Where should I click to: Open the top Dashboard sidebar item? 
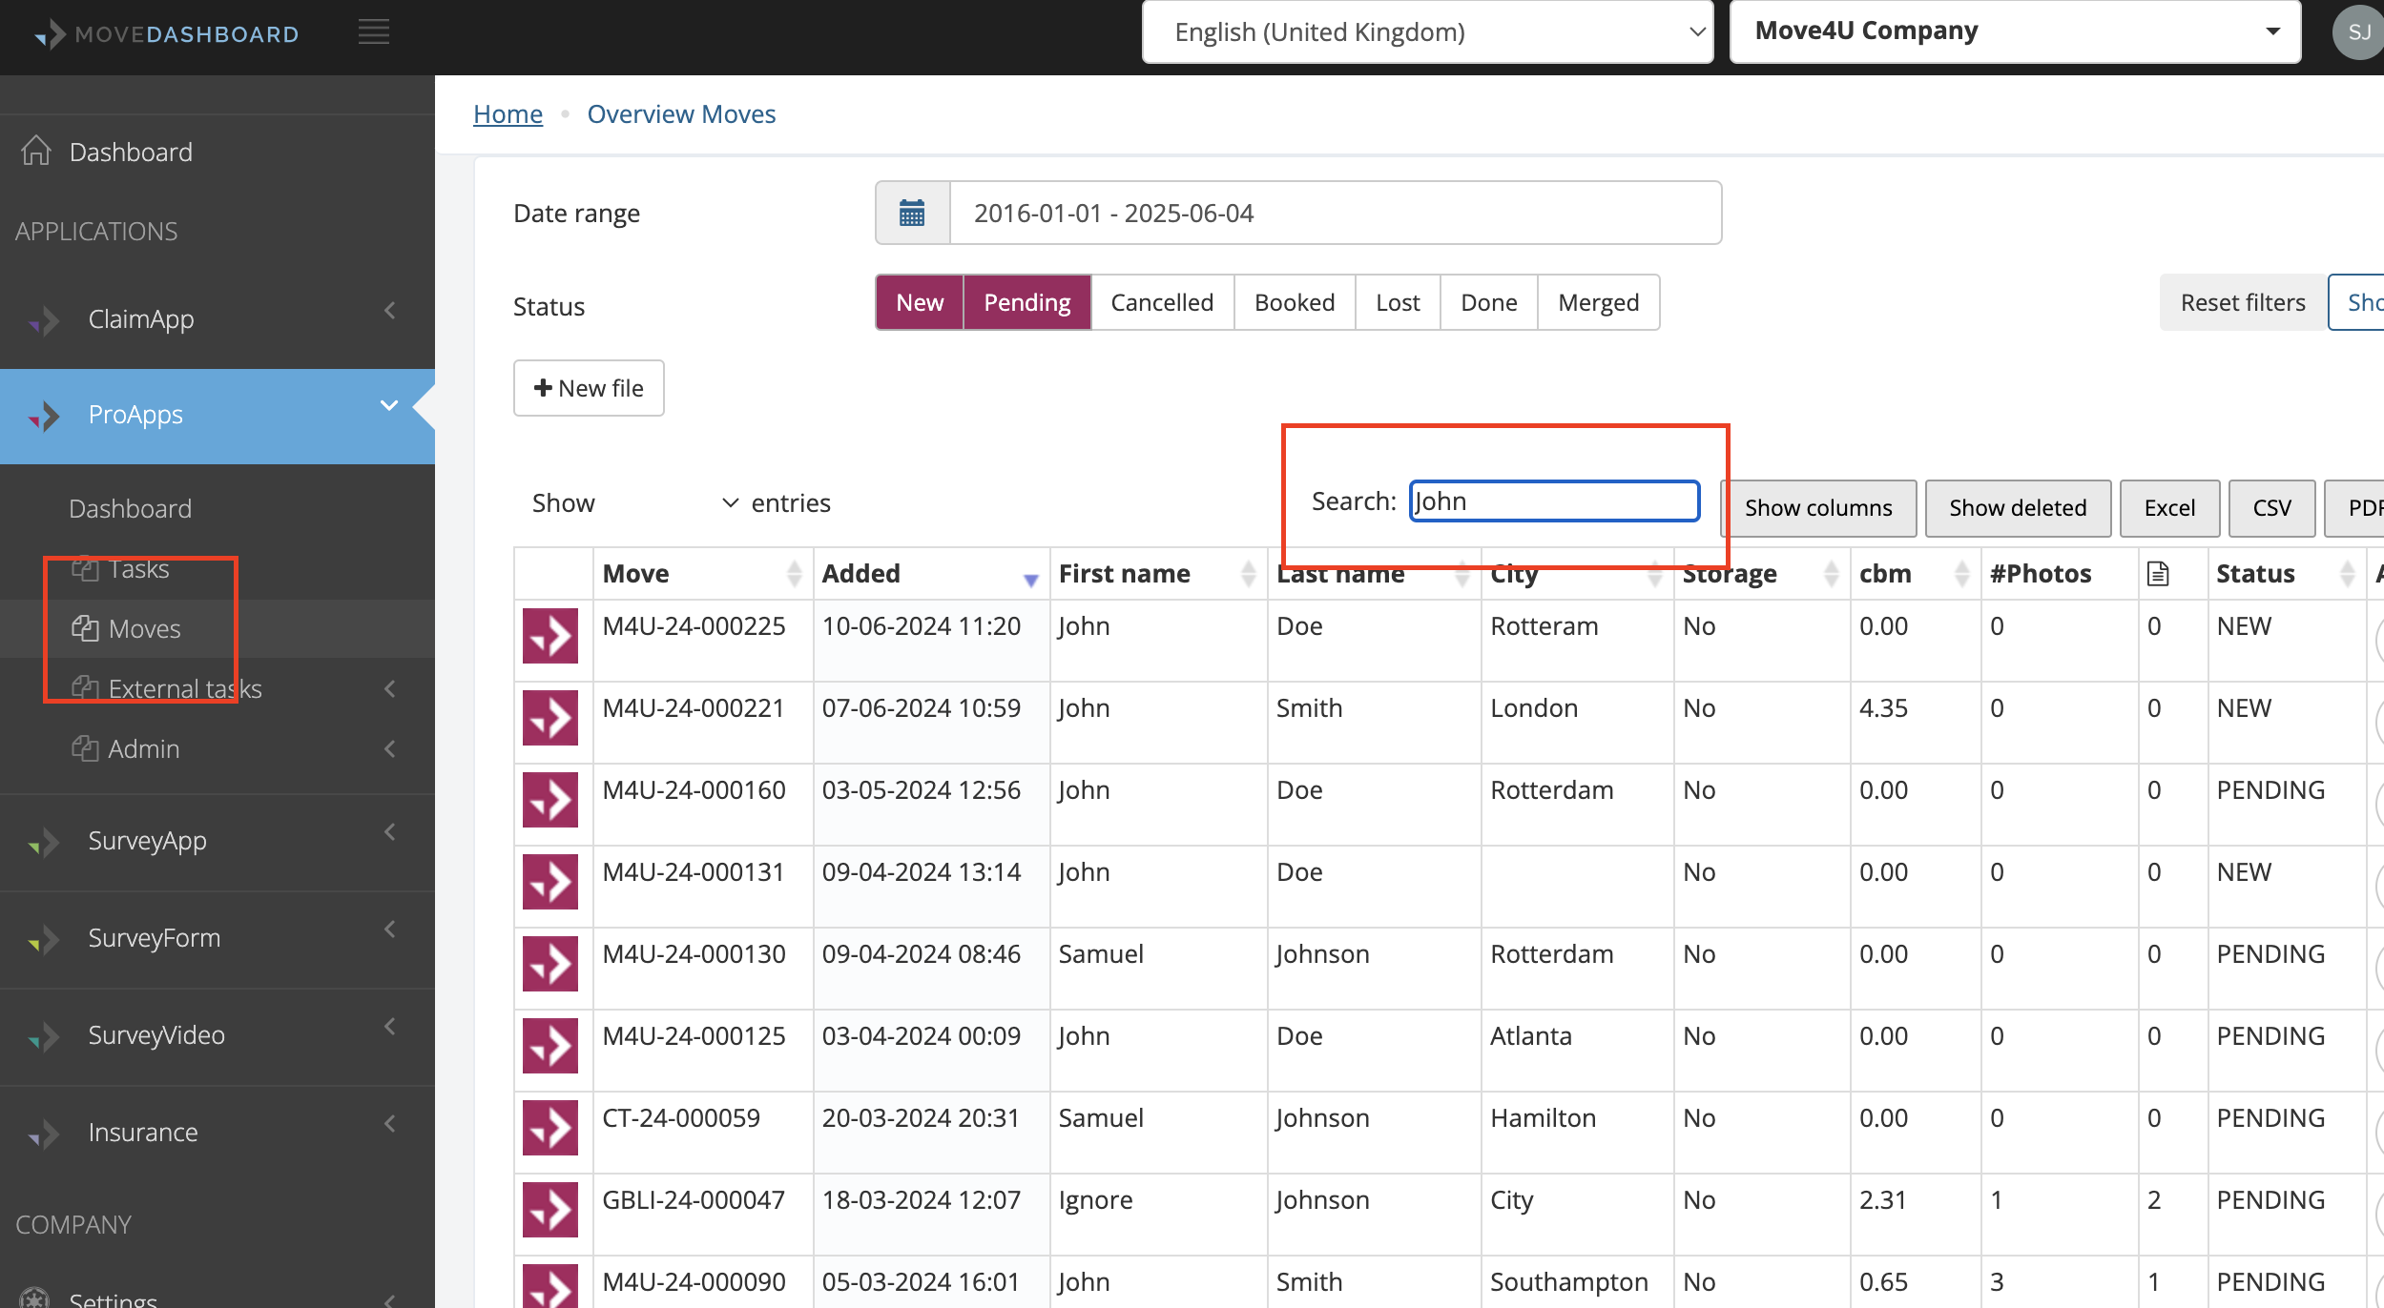(x=131, y=152)
